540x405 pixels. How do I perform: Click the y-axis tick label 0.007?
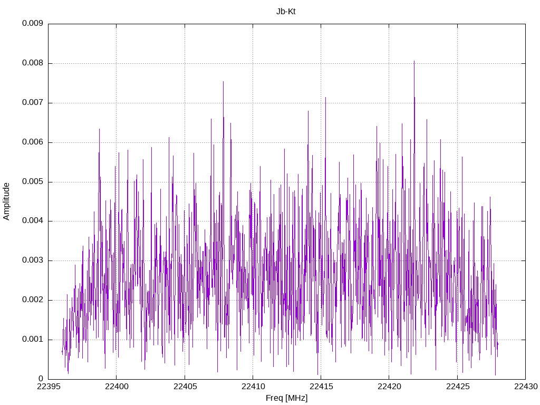tap(33, 103)
